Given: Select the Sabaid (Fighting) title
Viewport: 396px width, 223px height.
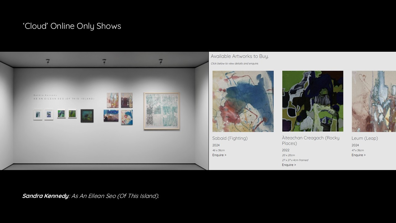Looking at the screenshot, I should click(230, 138).
